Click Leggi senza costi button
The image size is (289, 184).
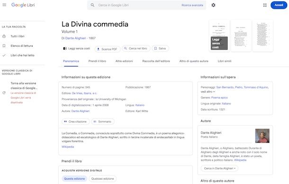pyautogui.click(x=77, y=48)
